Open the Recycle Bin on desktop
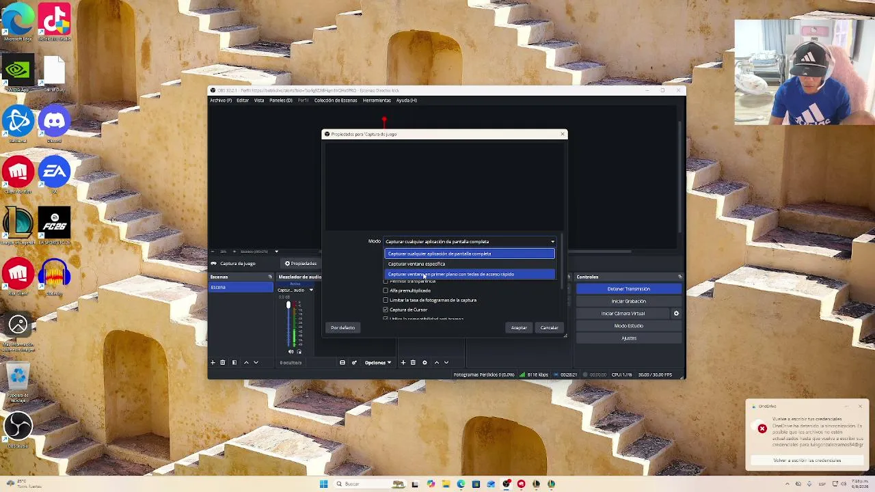The width and height of the screenshot is (875, 492). (18, 381)
